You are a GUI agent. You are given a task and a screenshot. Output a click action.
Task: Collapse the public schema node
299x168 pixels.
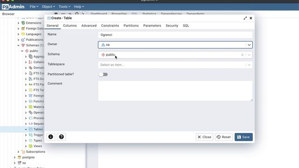[x=22, y=51]
